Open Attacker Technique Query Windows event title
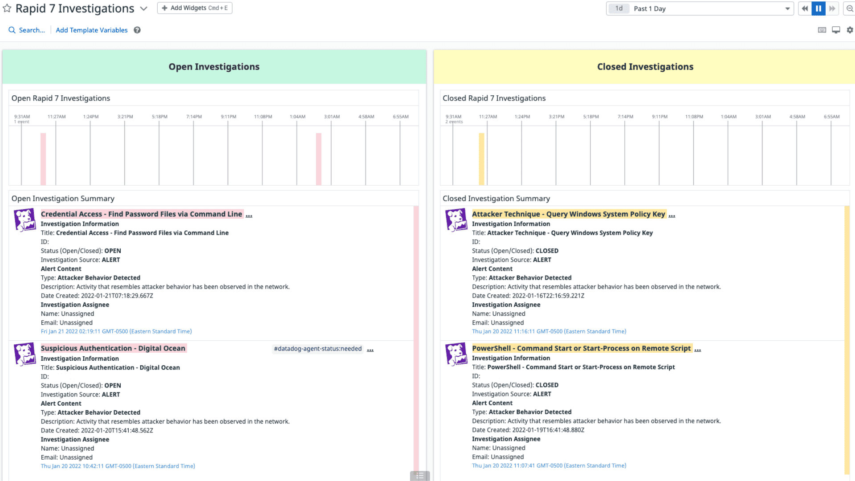855x481 pixels. 569,214
